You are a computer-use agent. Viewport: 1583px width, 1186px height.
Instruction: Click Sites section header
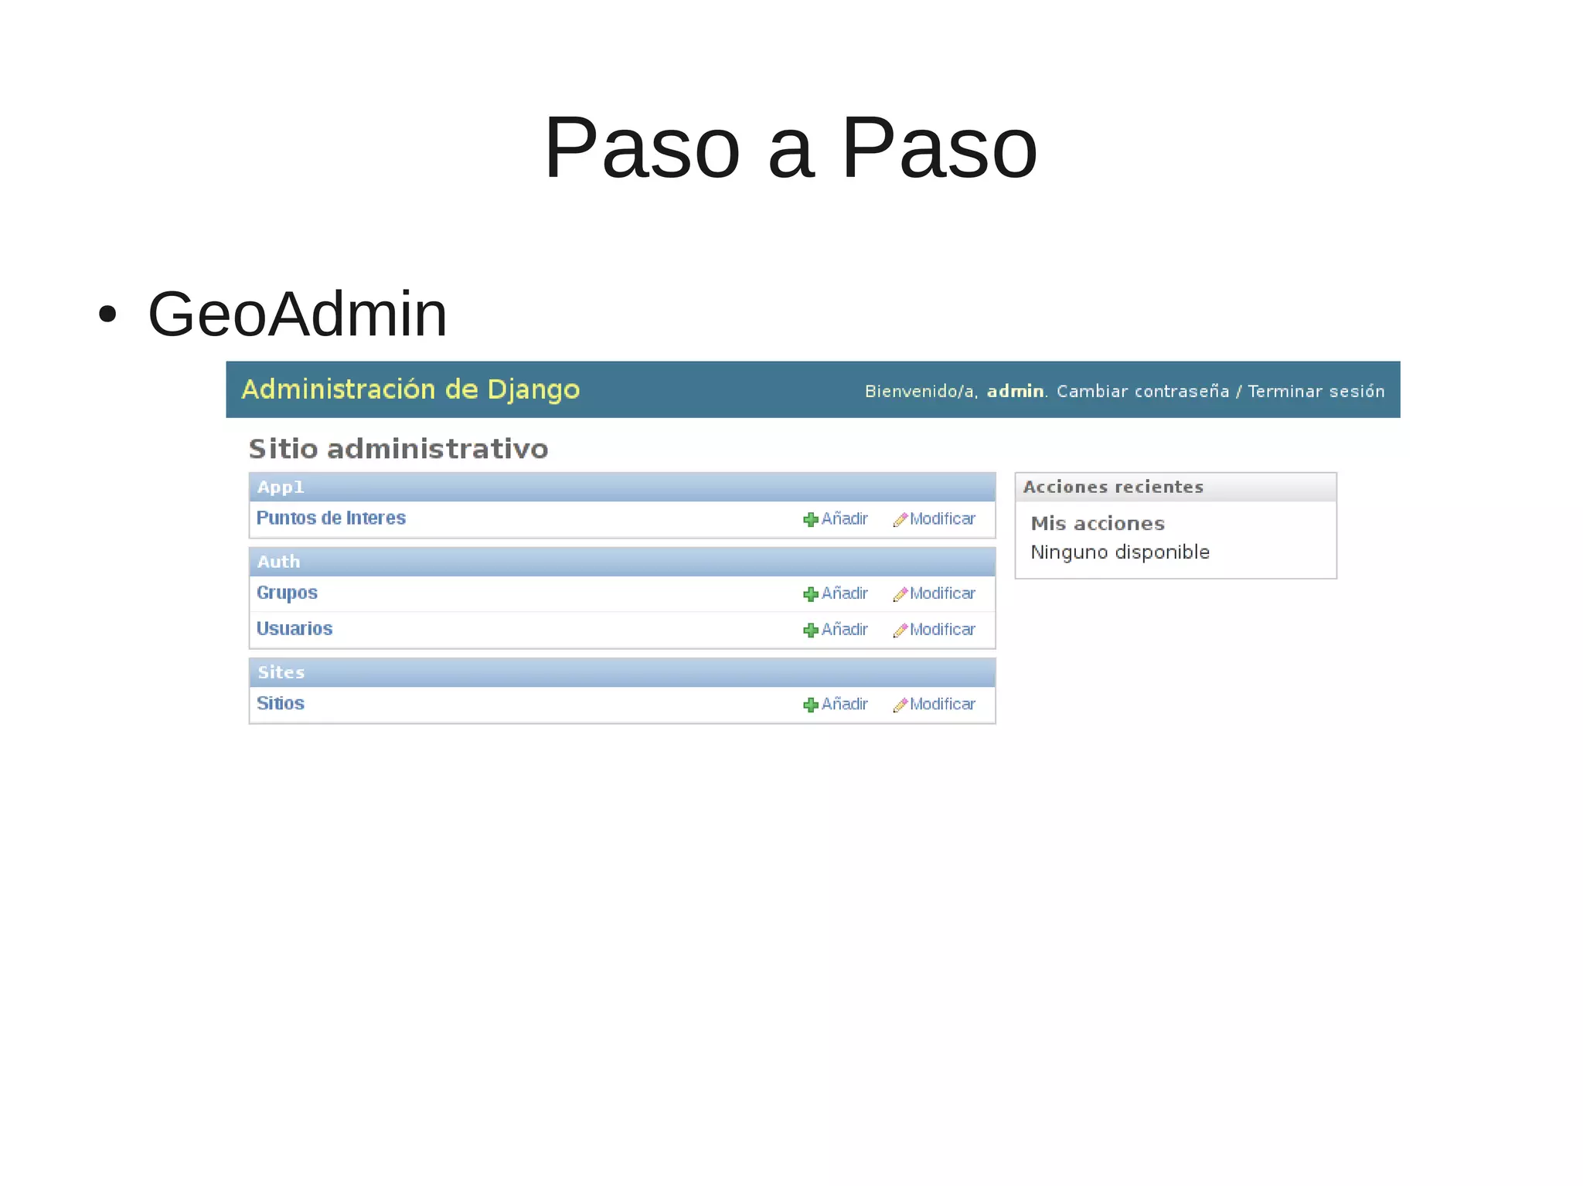[x=622, y=672]
